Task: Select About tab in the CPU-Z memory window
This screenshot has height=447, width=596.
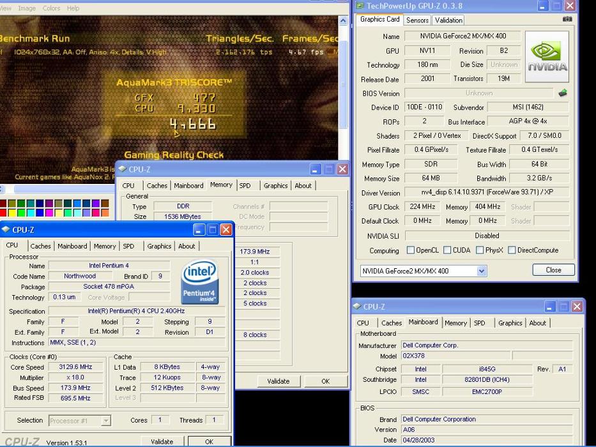Action: 303,186
